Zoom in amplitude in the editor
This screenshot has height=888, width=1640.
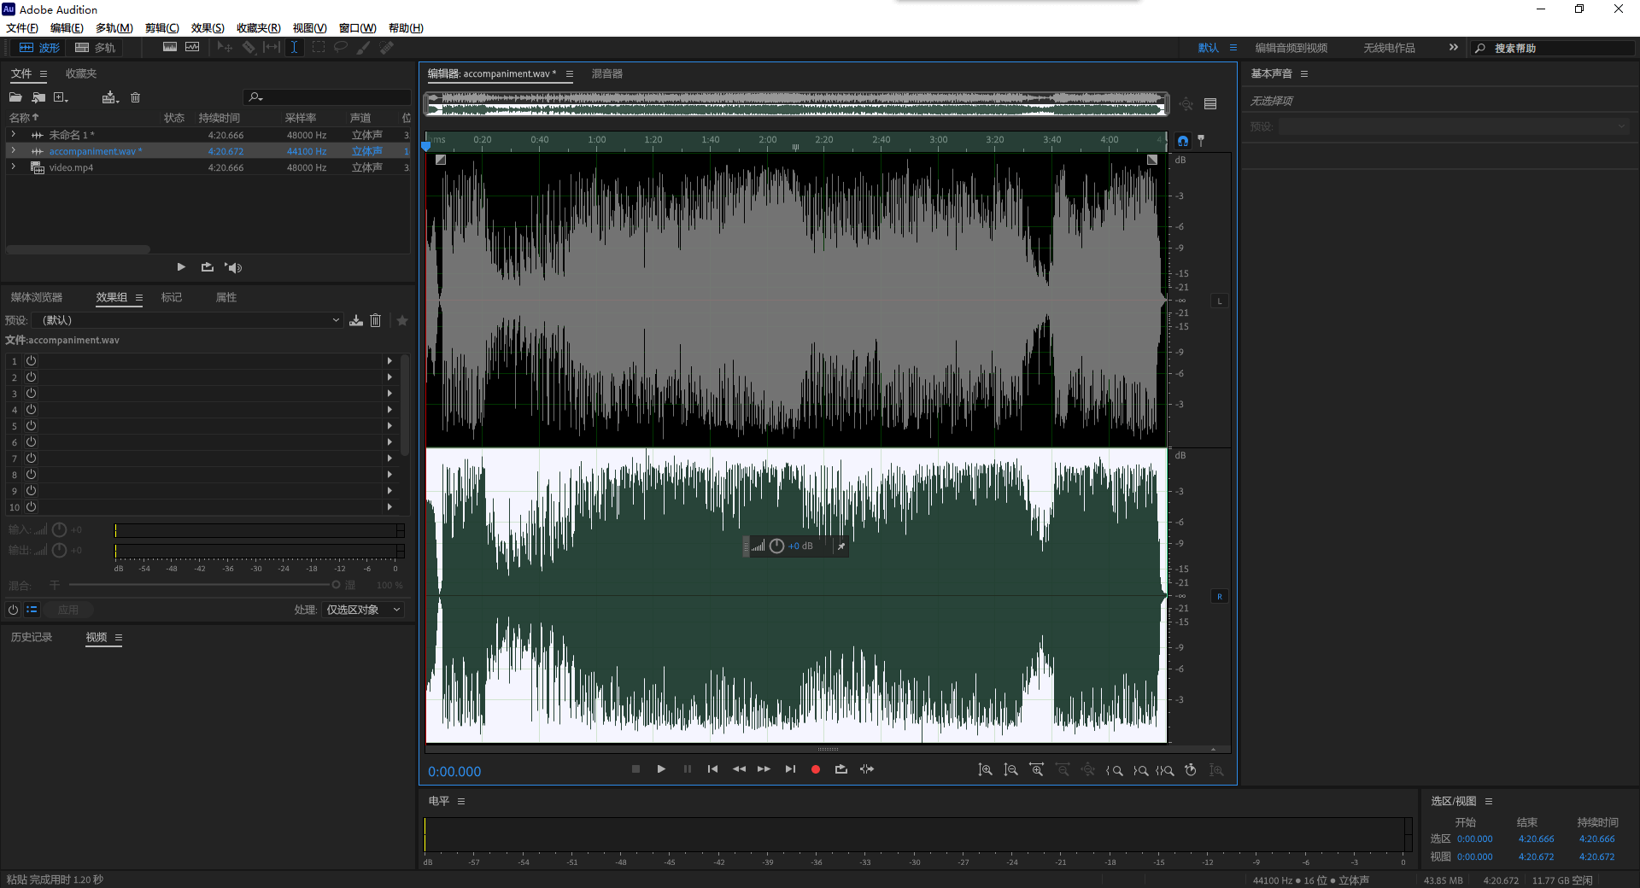point(985,770)
